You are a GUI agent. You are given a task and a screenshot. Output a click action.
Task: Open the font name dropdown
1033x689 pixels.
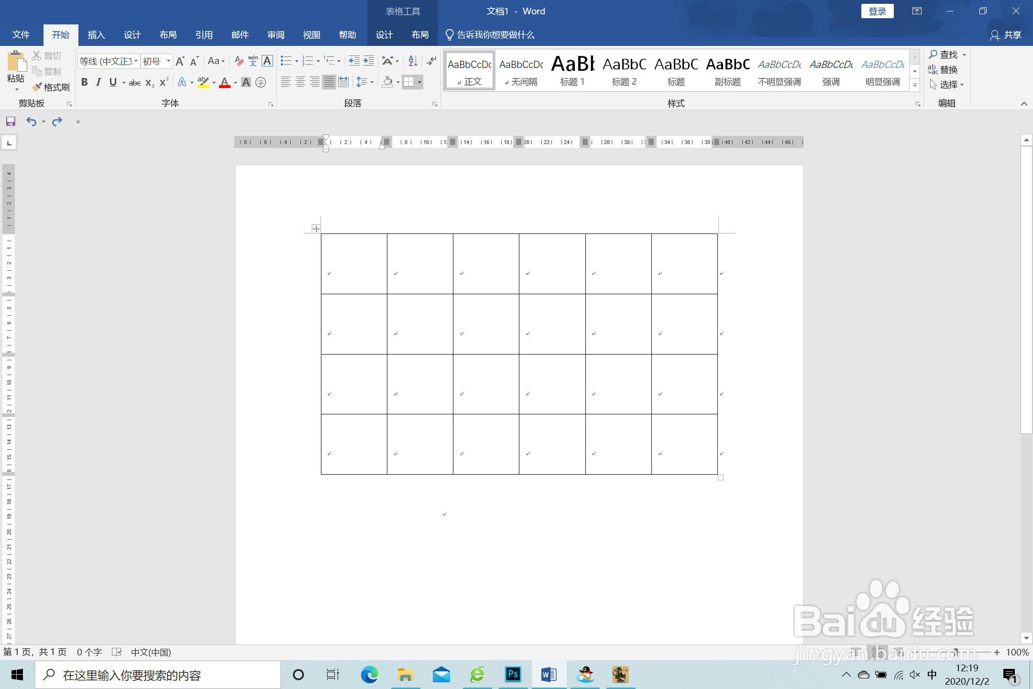[136, 61]
